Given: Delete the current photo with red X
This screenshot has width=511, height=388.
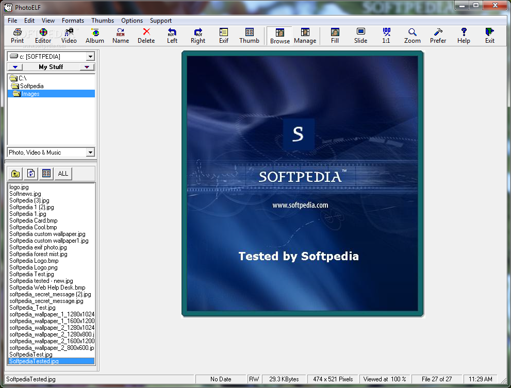Looking at the screenshot, I should (x=146, y=36).
